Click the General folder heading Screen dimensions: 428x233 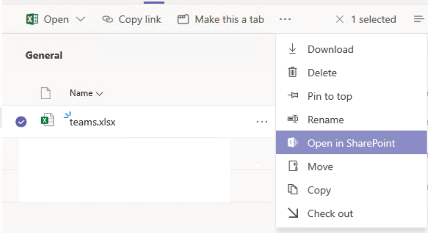pyautogui.click(x=44, y=55)
